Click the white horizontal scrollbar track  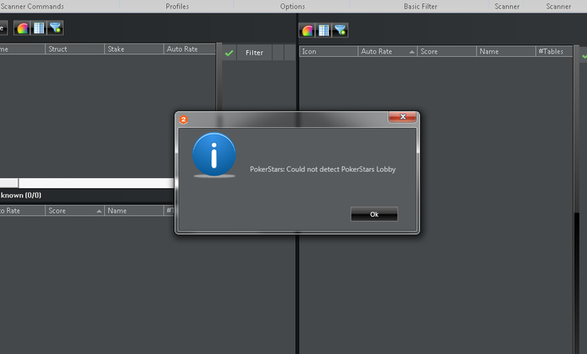tap(96, 183)
